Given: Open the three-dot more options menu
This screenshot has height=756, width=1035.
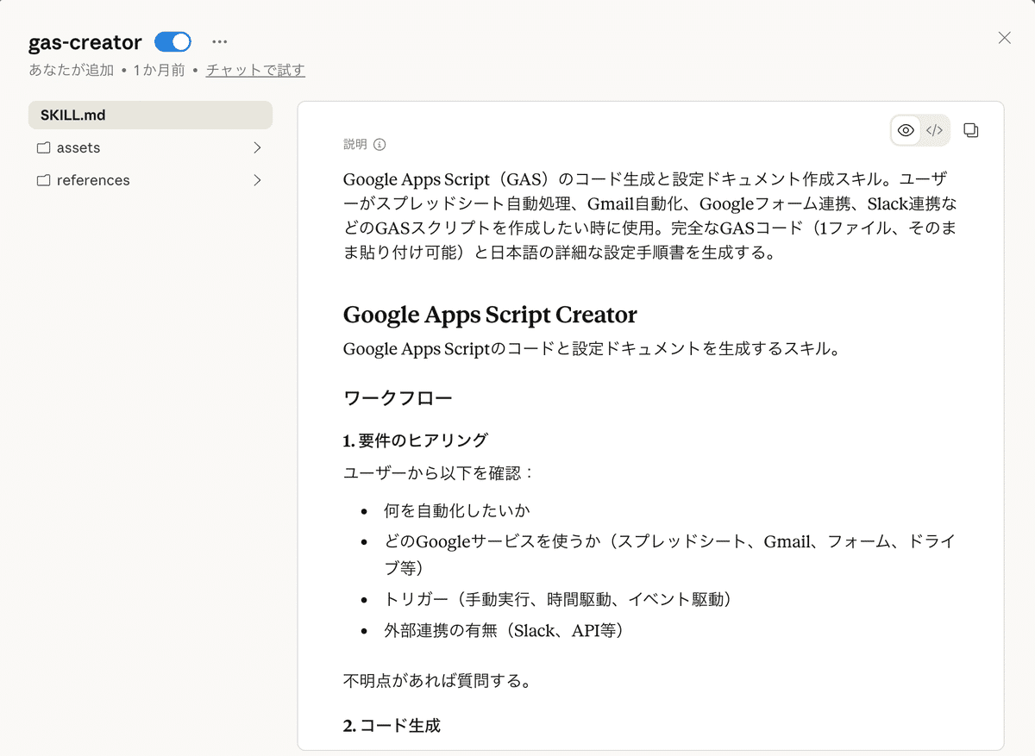Looking at the screenshot, I should coord(220,41).
